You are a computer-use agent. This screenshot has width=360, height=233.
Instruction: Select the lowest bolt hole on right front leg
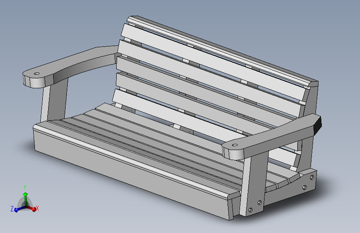pyautogui.click(x=250, y=210)
